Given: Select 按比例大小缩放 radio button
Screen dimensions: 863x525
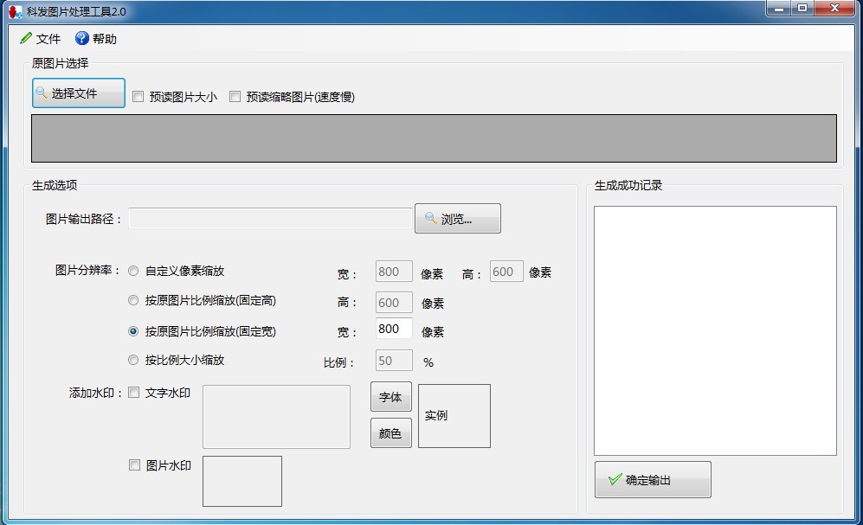Looking at the screenshot, I should (x=133, y=360).
